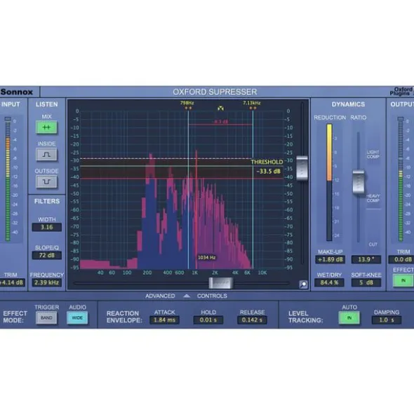Click the output TRIM value 0.0 dB
The height and width of the screenshot is (414, 414).
(x=401, y=260)
